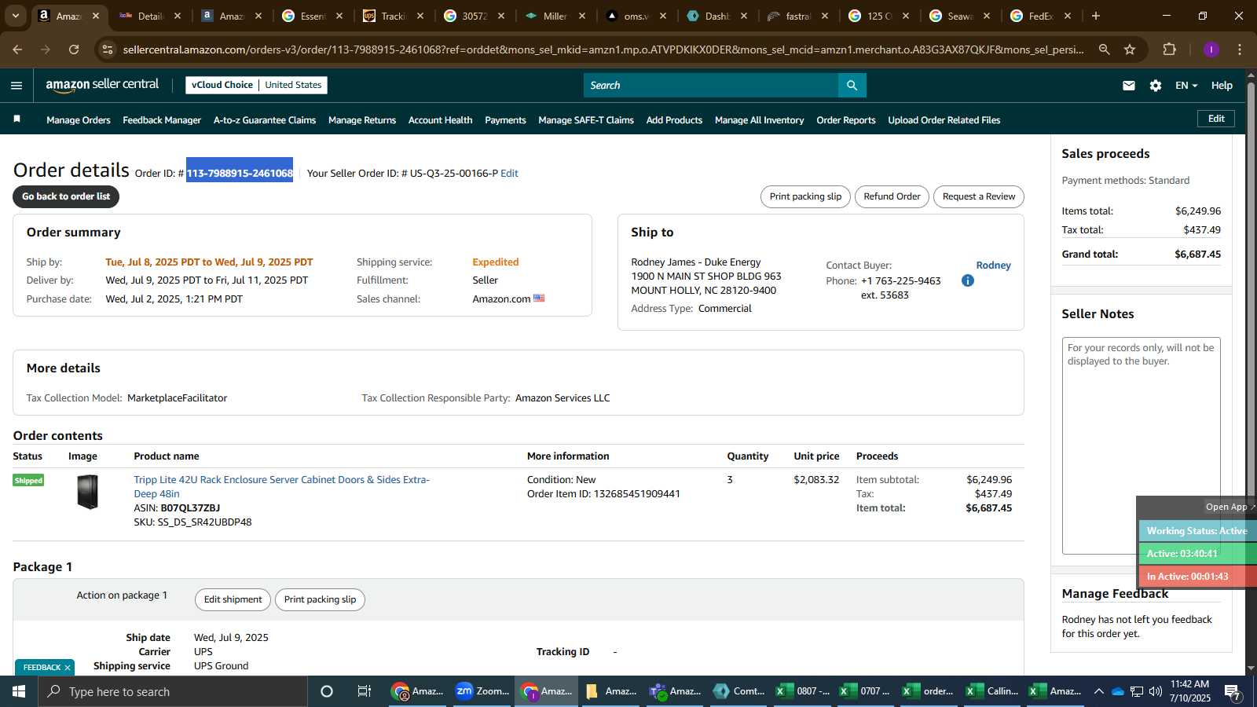
Task: Reload the page with refresh icon
Action: (x=74, y=49)
